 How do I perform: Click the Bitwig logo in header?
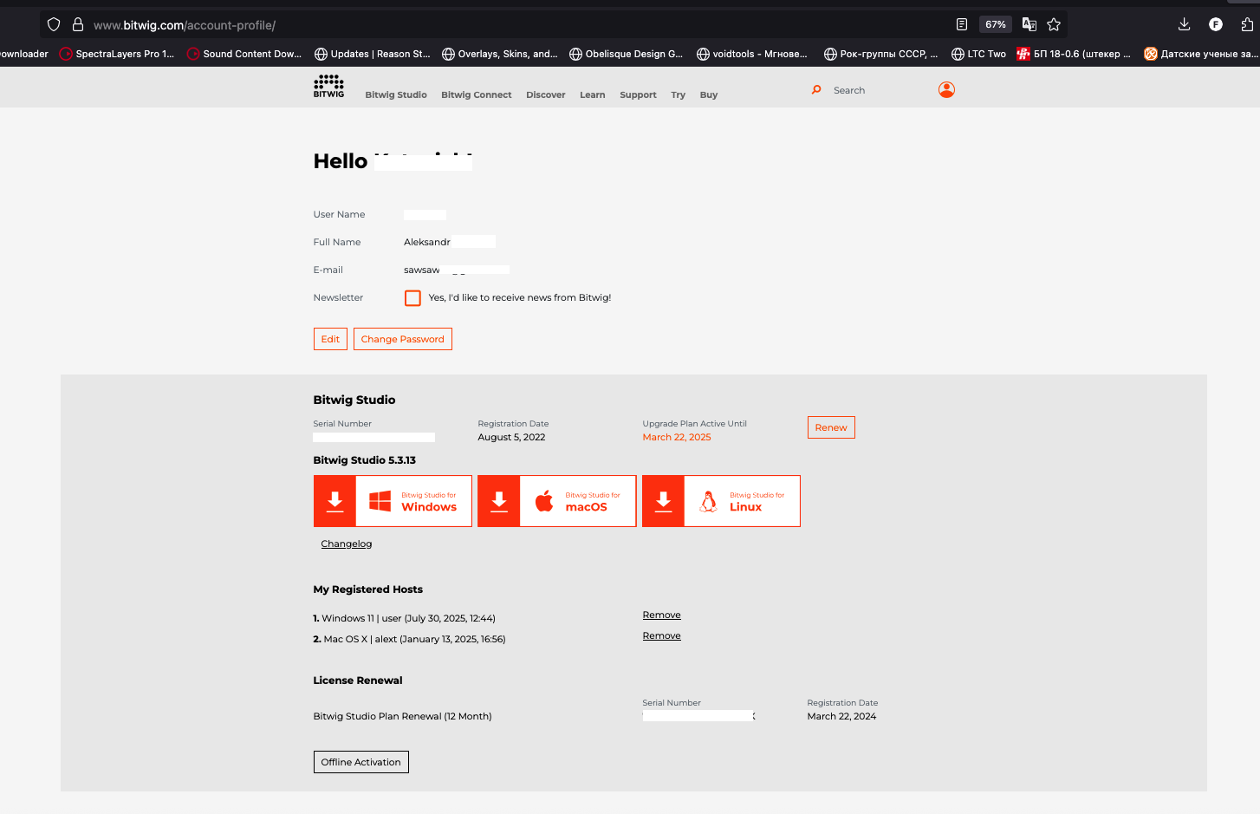click(328, 86)
